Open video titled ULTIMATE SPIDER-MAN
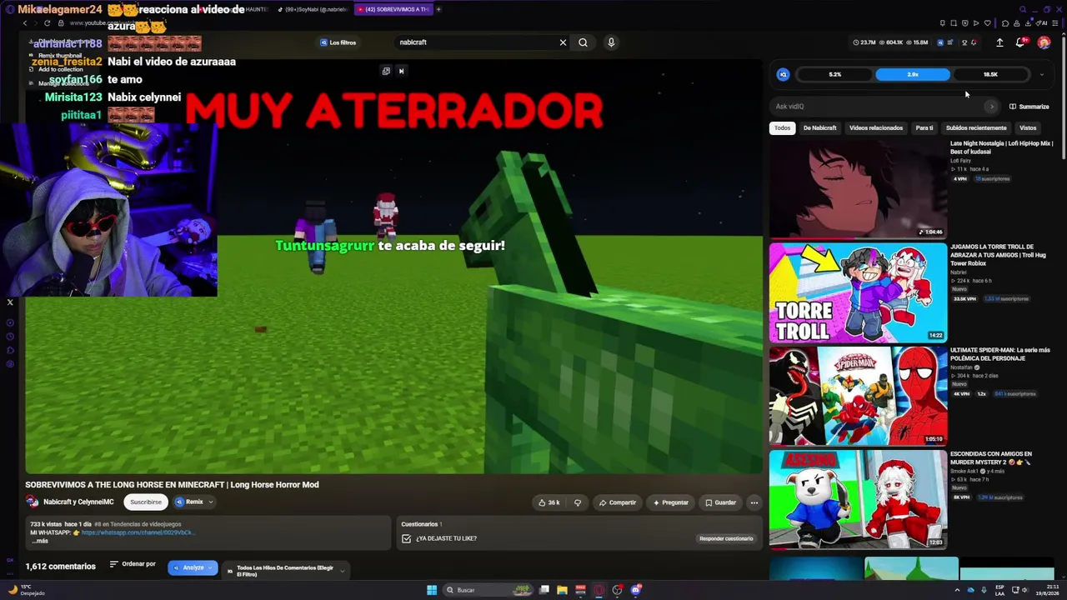Image resolution: width=1067 pixels, height=600 pixels. point(1000,354)
